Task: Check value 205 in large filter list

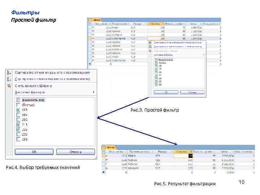Action: tap(18, 120)
